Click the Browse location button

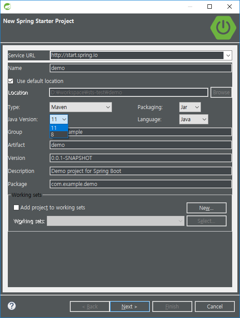pyautogui.click(x=221, y=93)
